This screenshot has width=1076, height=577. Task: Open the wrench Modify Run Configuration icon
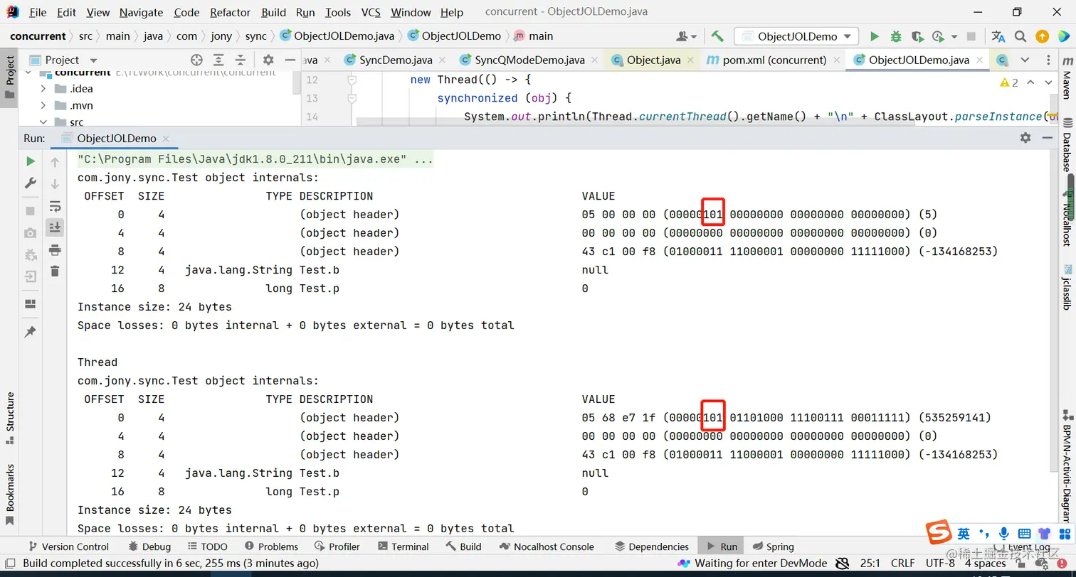point(31,183)
